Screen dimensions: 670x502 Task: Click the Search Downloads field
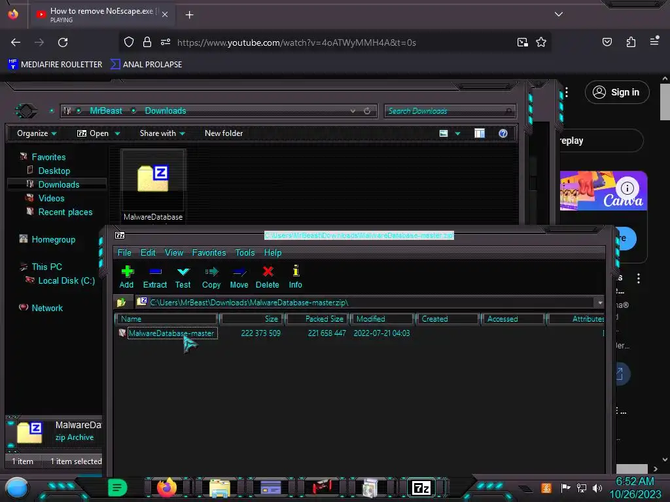[450, 111]
